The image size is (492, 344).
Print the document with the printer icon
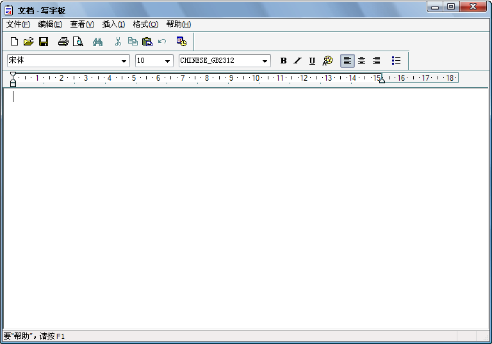[63, 42]
